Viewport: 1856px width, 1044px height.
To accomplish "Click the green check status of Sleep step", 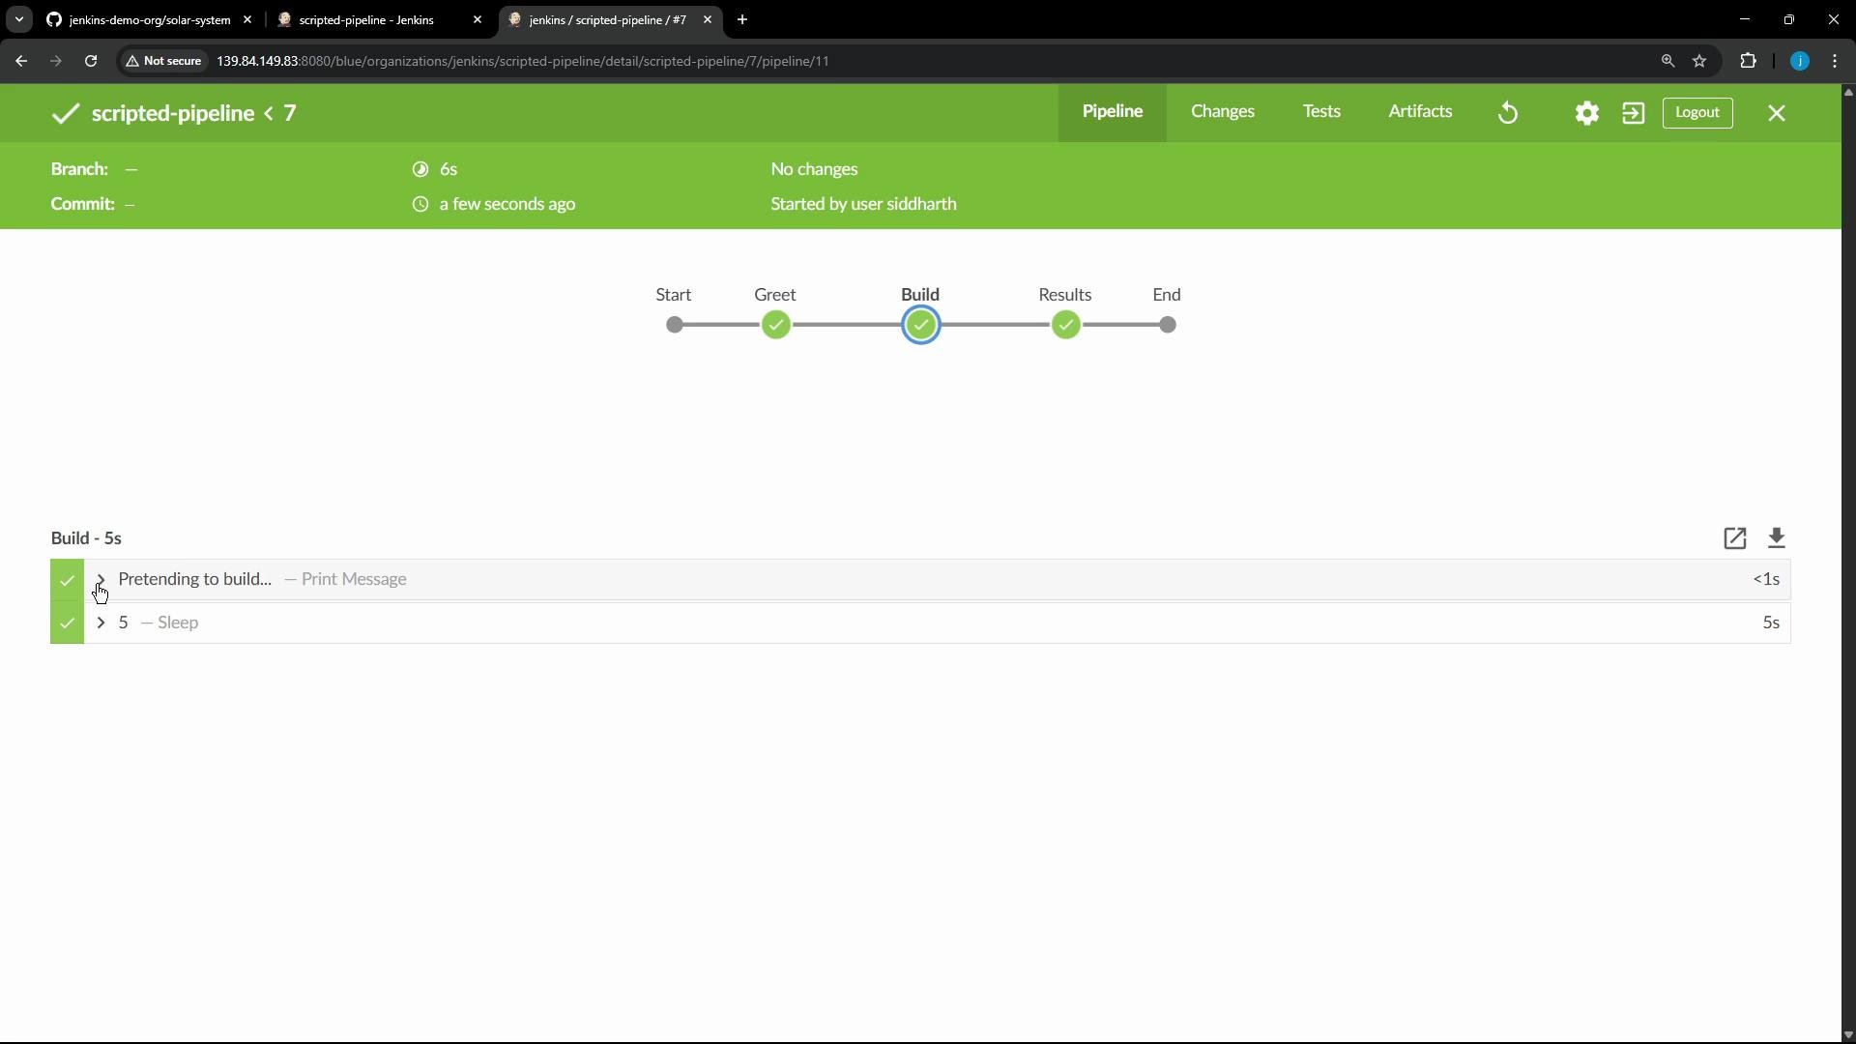I will tap(67, 623).
